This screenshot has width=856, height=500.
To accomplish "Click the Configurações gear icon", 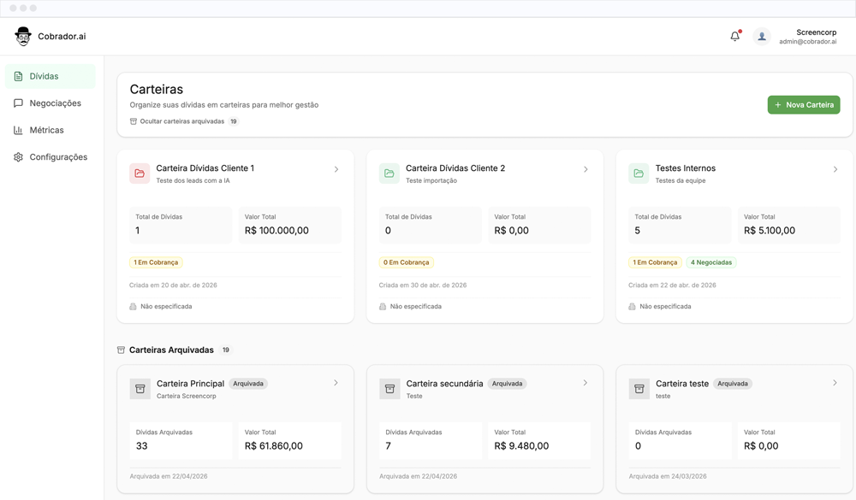I will [18, 157].
